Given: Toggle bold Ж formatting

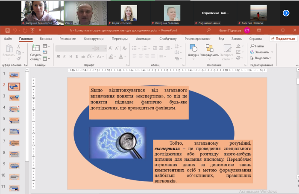Looking at the screenshot, I should [x=58, y=56].
